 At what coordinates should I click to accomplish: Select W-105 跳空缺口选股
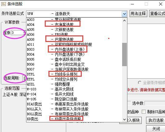tap(74, 99)
